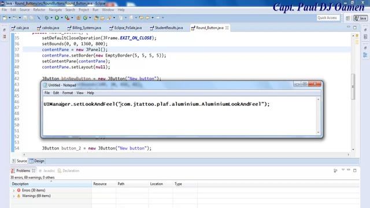The height and width of the screenshot is (208, 370).
Task: Click the Package Explorer icon in left trim
Action: point(5,37)
